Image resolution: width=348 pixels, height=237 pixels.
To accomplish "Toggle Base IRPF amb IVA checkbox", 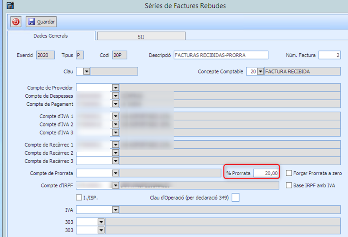I will pos(289,186).
